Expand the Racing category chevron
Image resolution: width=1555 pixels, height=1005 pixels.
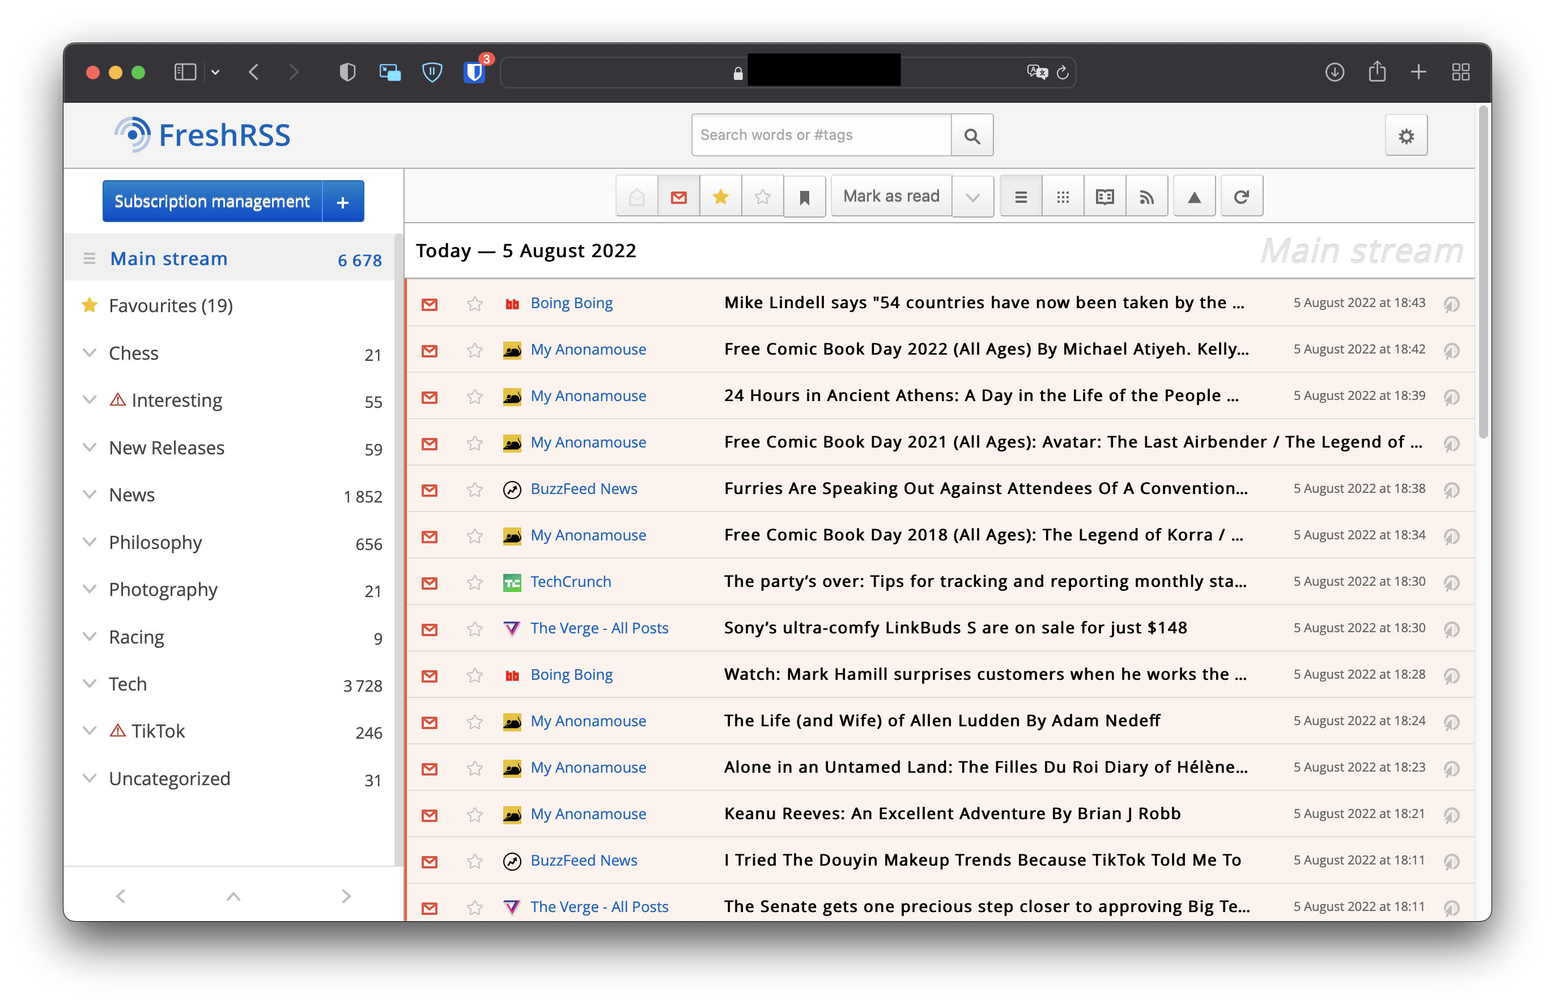click(x=90, y=637)
